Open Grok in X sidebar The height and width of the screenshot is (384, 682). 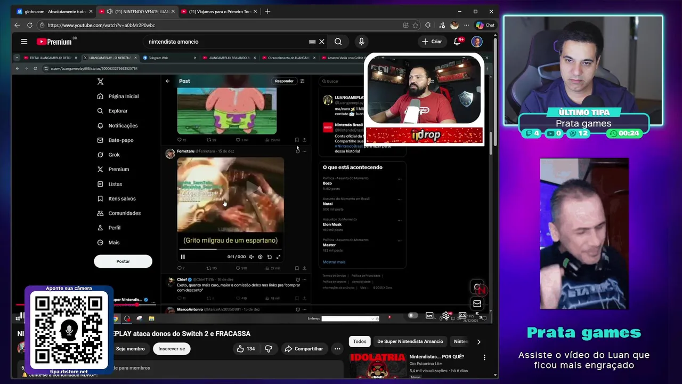(x=108, y=155)
